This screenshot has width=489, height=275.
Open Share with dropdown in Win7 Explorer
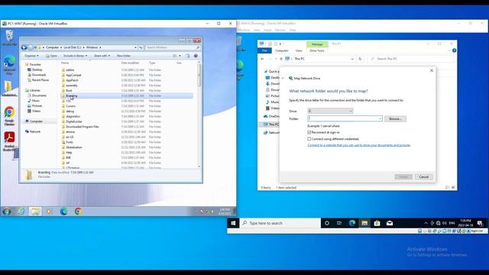102,56
